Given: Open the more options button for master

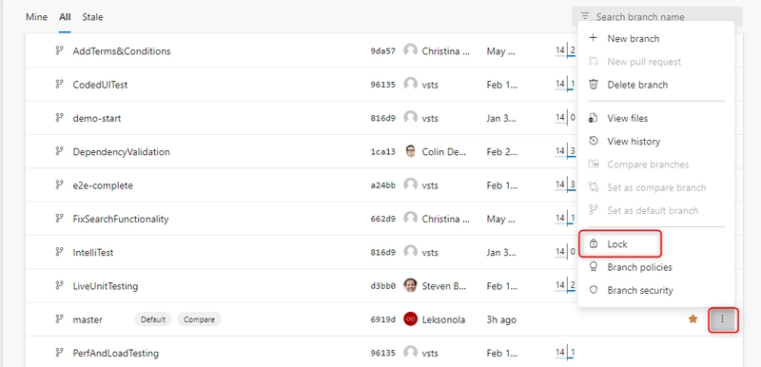Looking at the screenshot, I should (x=723, y=319).
